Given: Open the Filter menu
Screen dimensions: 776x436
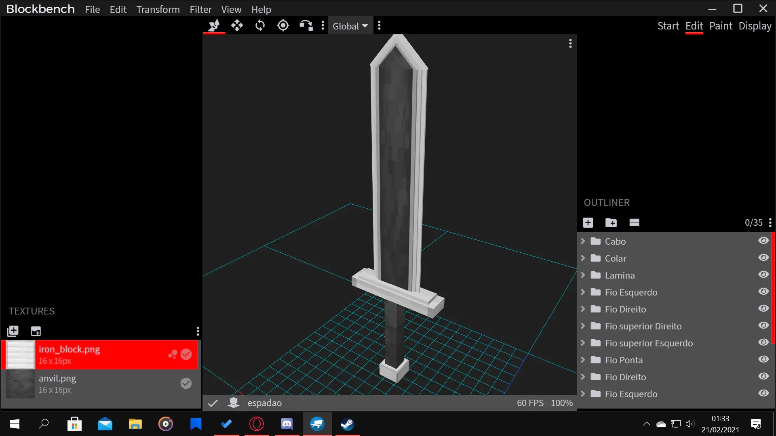Looking at the screenshot, I should click(200, 9).
